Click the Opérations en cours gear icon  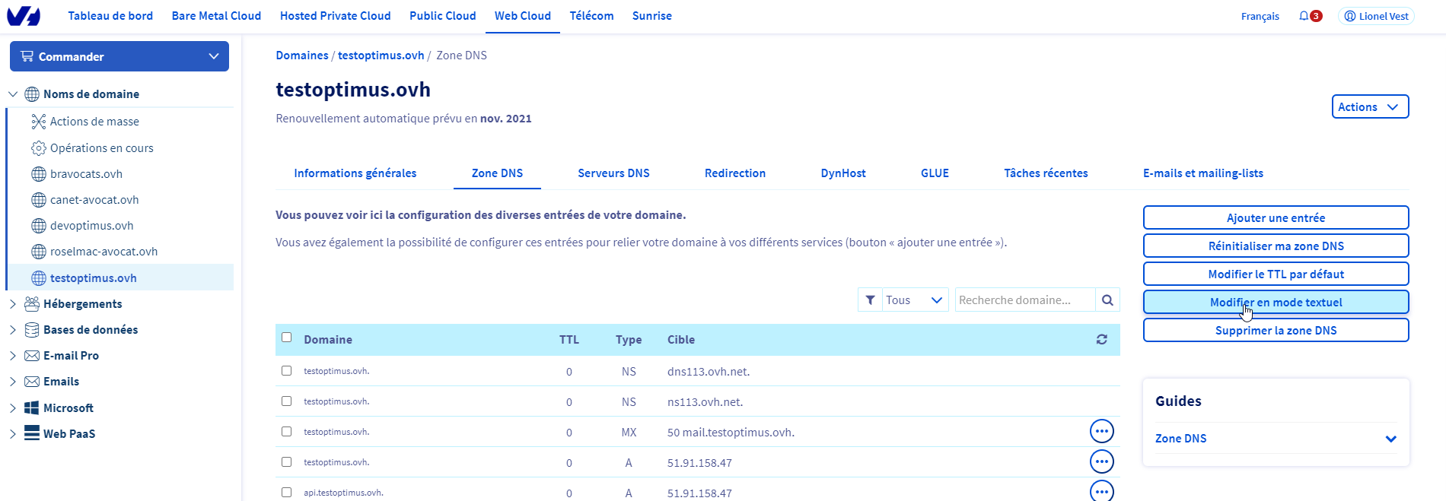tap(39, 148)
